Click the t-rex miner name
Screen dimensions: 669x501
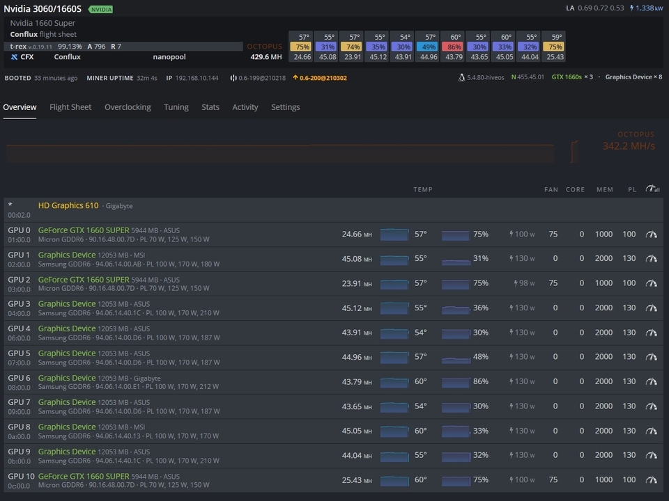pos(18,47)
